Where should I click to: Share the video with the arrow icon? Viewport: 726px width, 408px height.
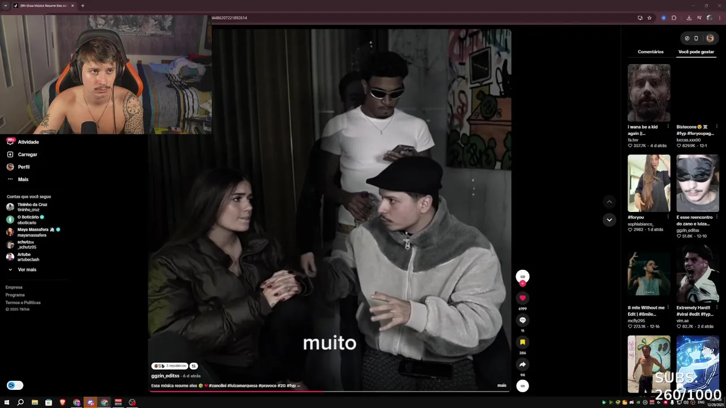click(522, 364)
